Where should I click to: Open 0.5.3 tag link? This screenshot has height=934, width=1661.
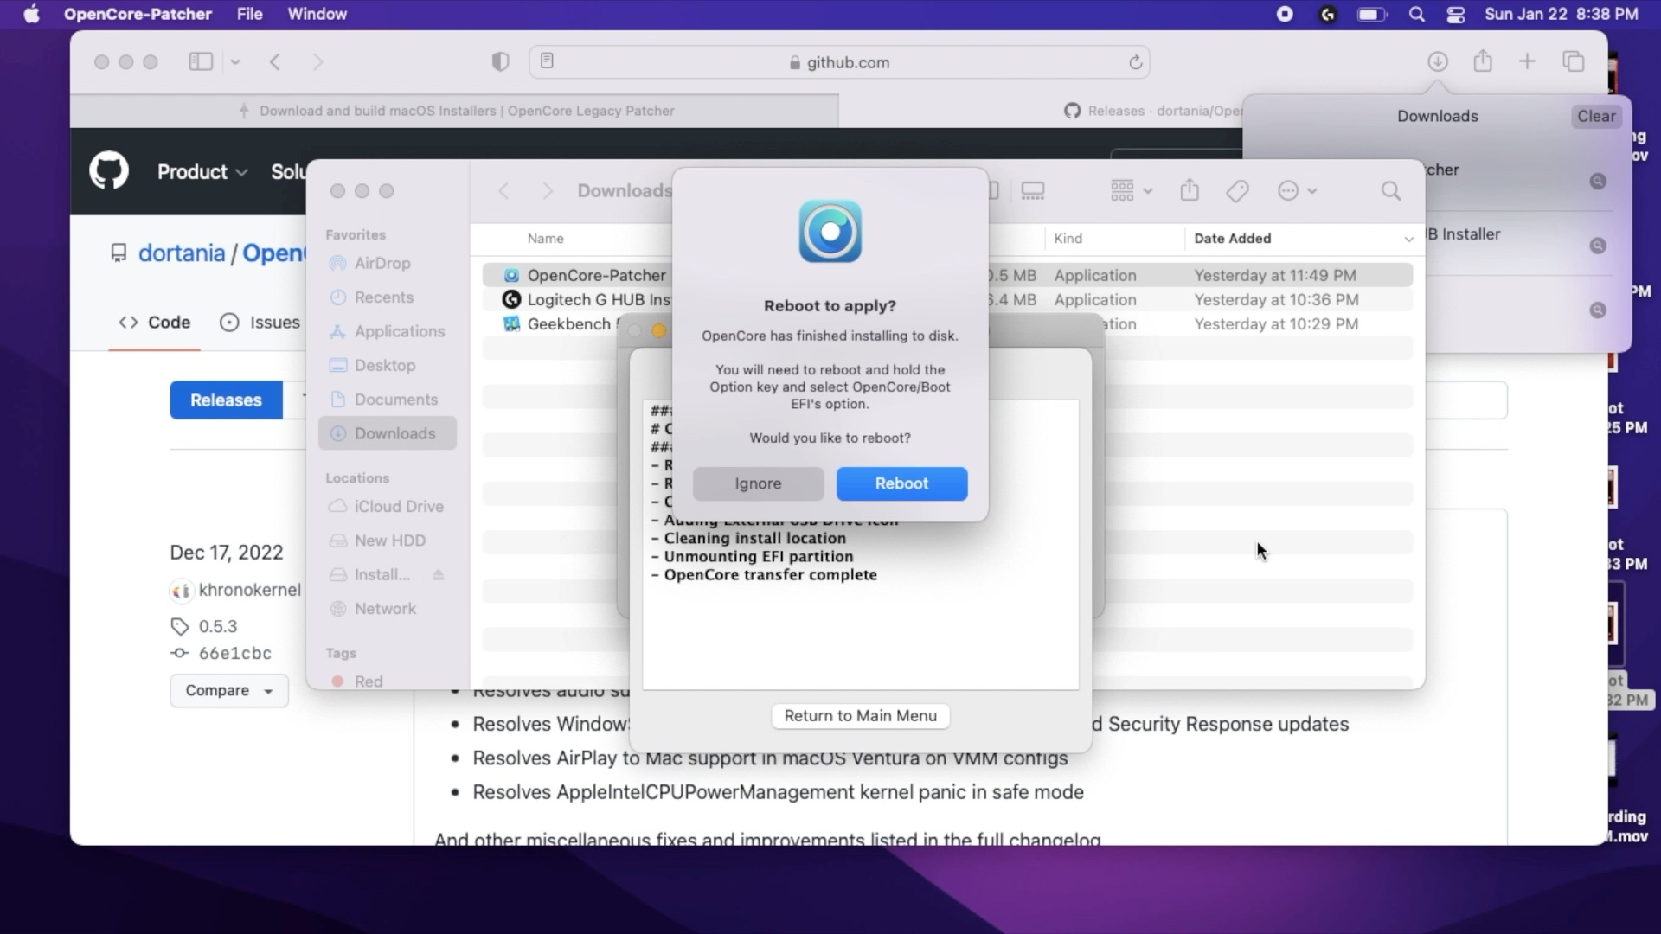point(218,626)
